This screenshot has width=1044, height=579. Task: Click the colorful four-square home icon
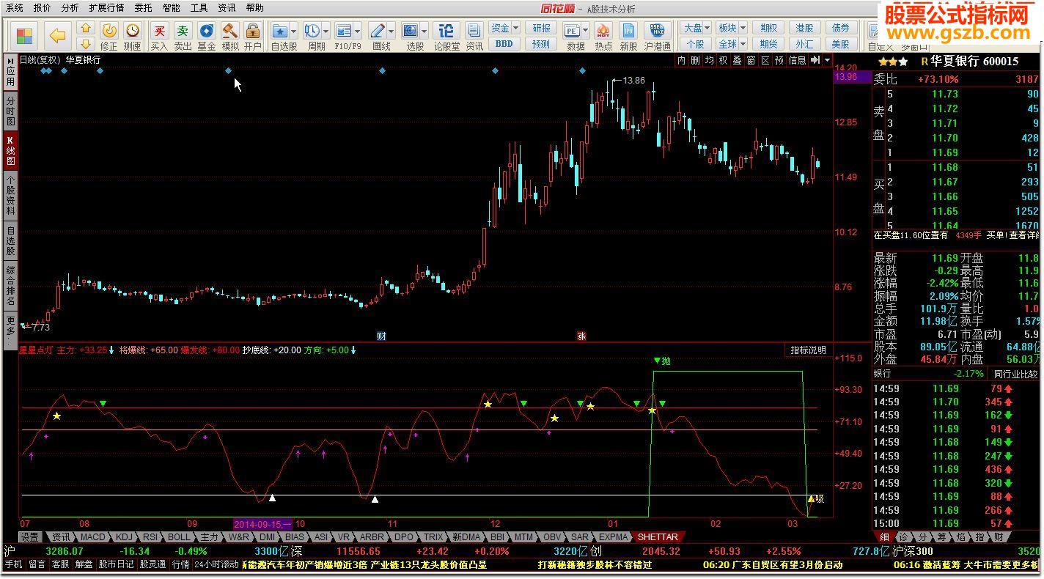click(24, 35)
